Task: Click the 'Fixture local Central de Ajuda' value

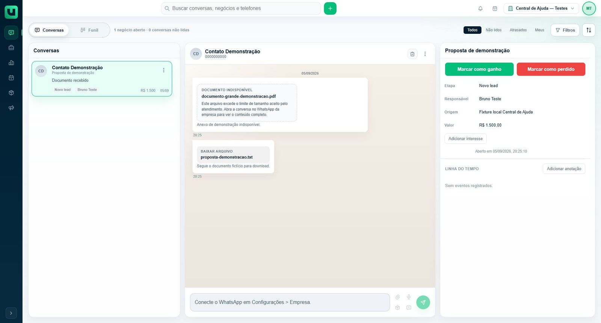Action: click(506, 112)
